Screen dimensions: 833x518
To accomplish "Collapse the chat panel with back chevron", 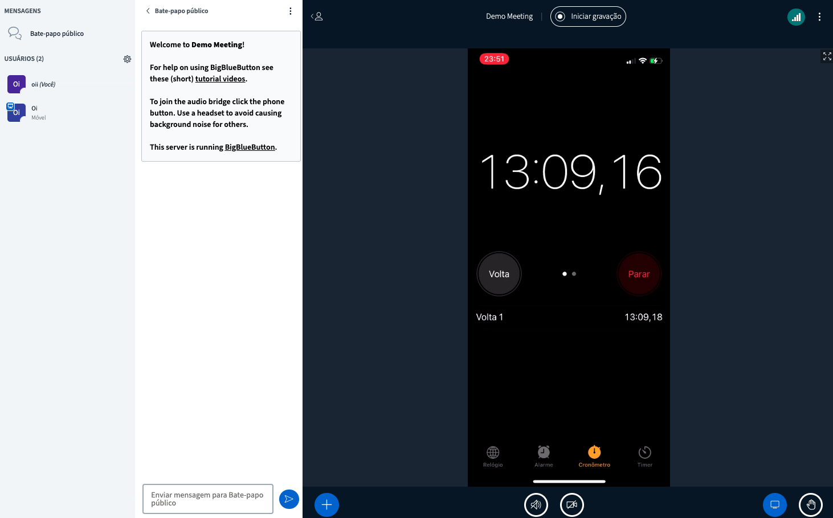I will [x=148, y=10].
